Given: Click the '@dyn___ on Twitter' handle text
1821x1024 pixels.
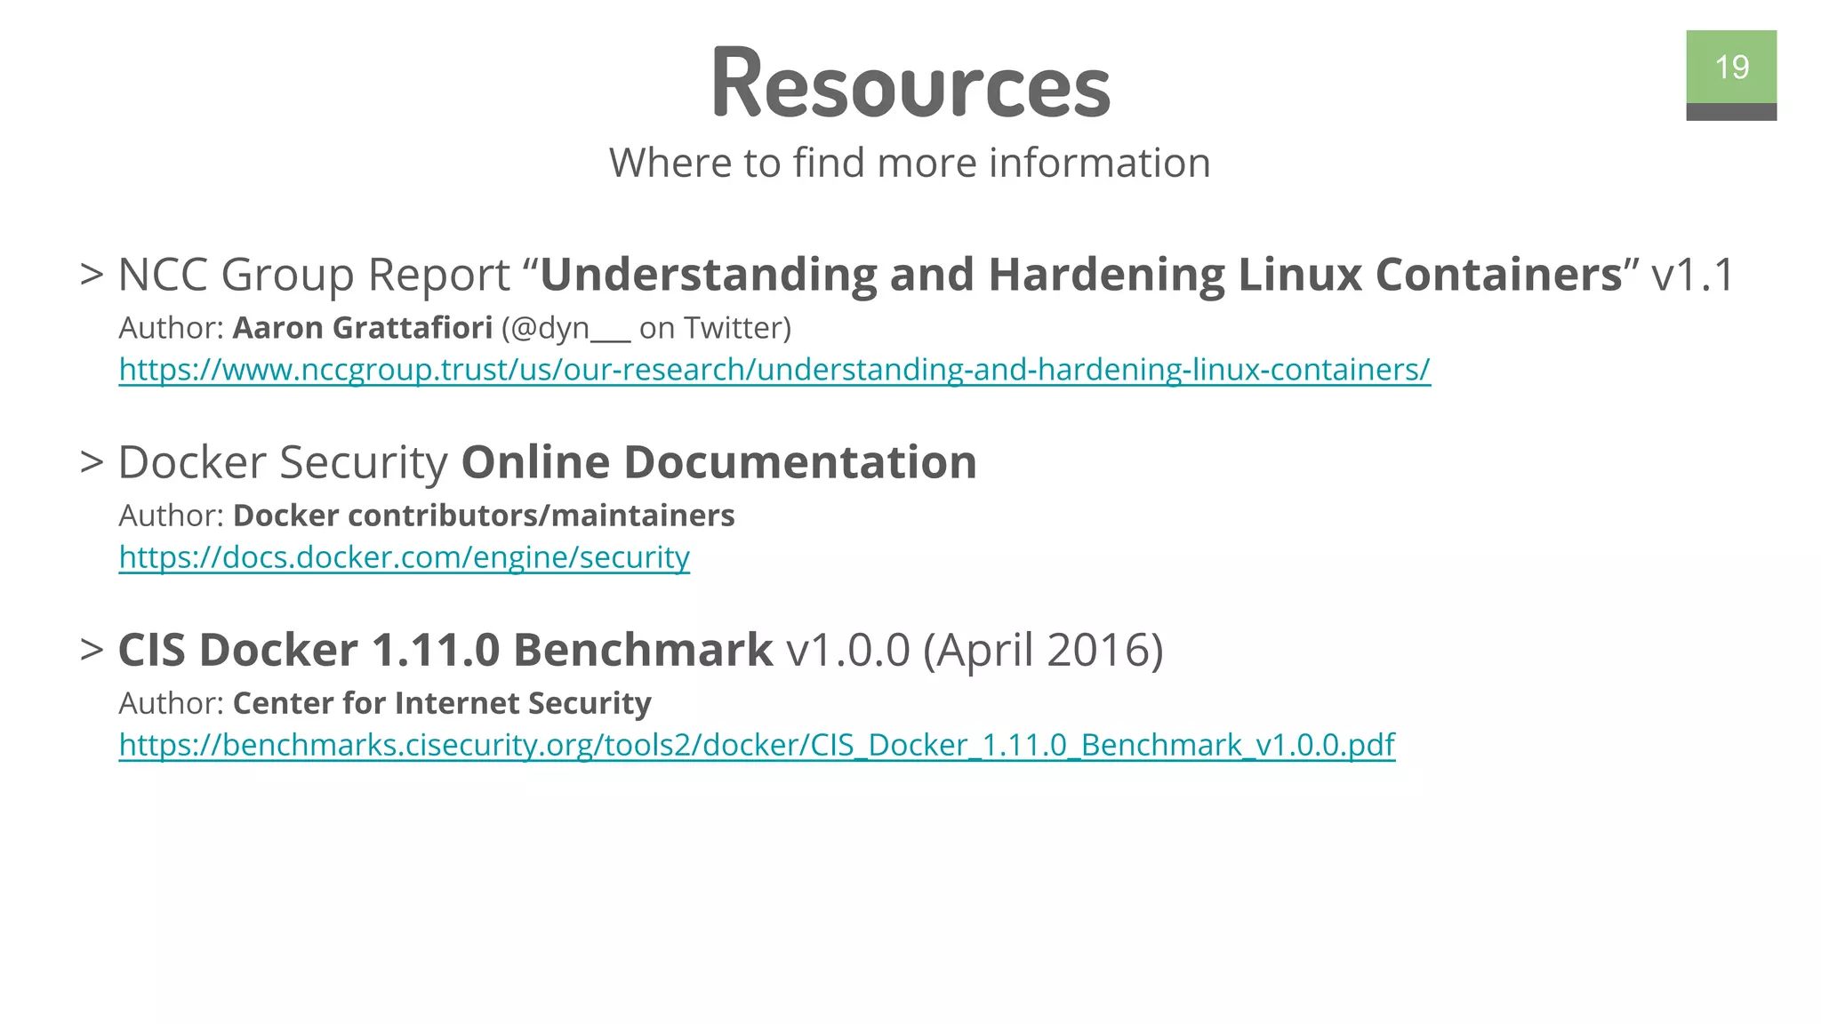Looking at the screenshot, I should (646, 328).
